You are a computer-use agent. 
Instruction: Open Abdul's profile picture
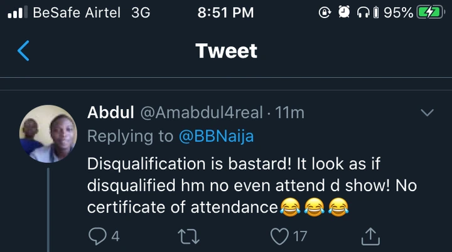[48, 134]
